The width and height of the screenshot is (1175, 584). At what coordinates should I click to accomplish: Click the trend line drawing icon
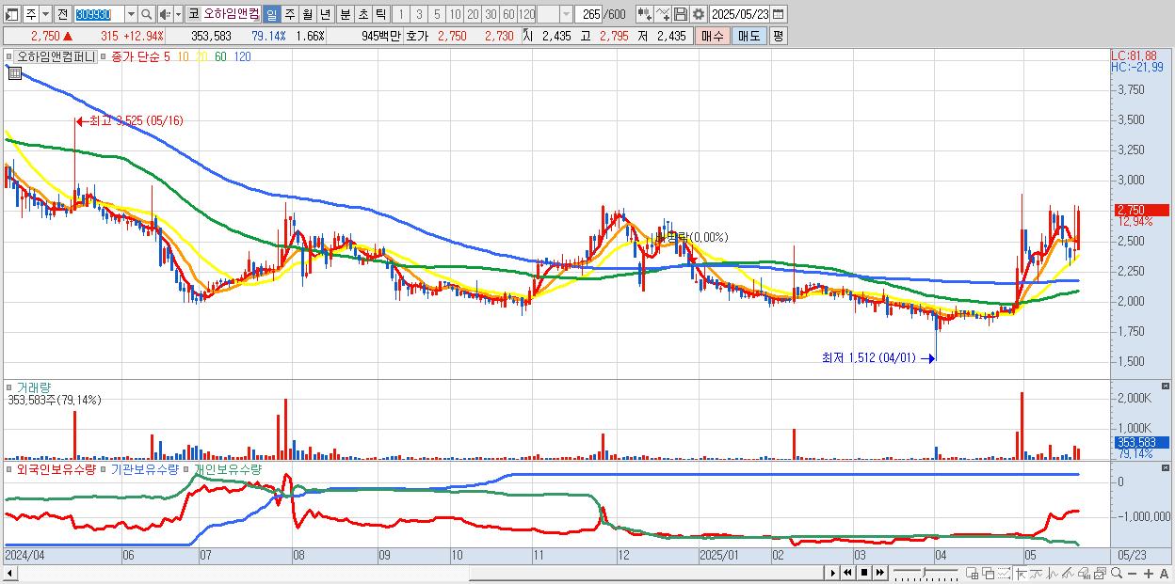click(x=1036, y=573)
